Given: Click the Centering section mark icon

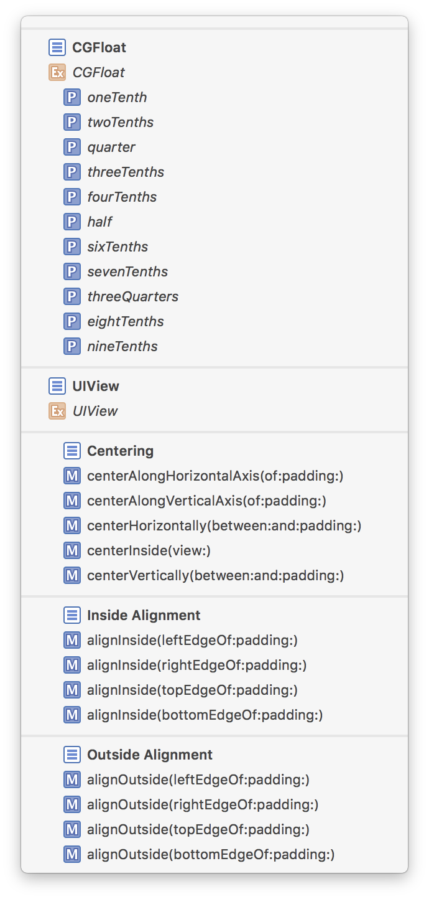Looking at the screenshot, I should (72, 451).
